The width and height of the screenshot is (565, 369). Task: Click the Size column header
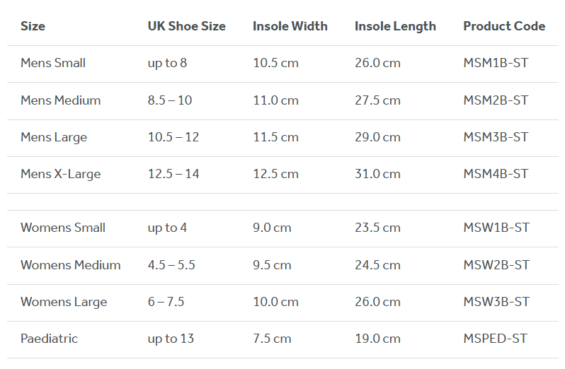click(33, 26)
